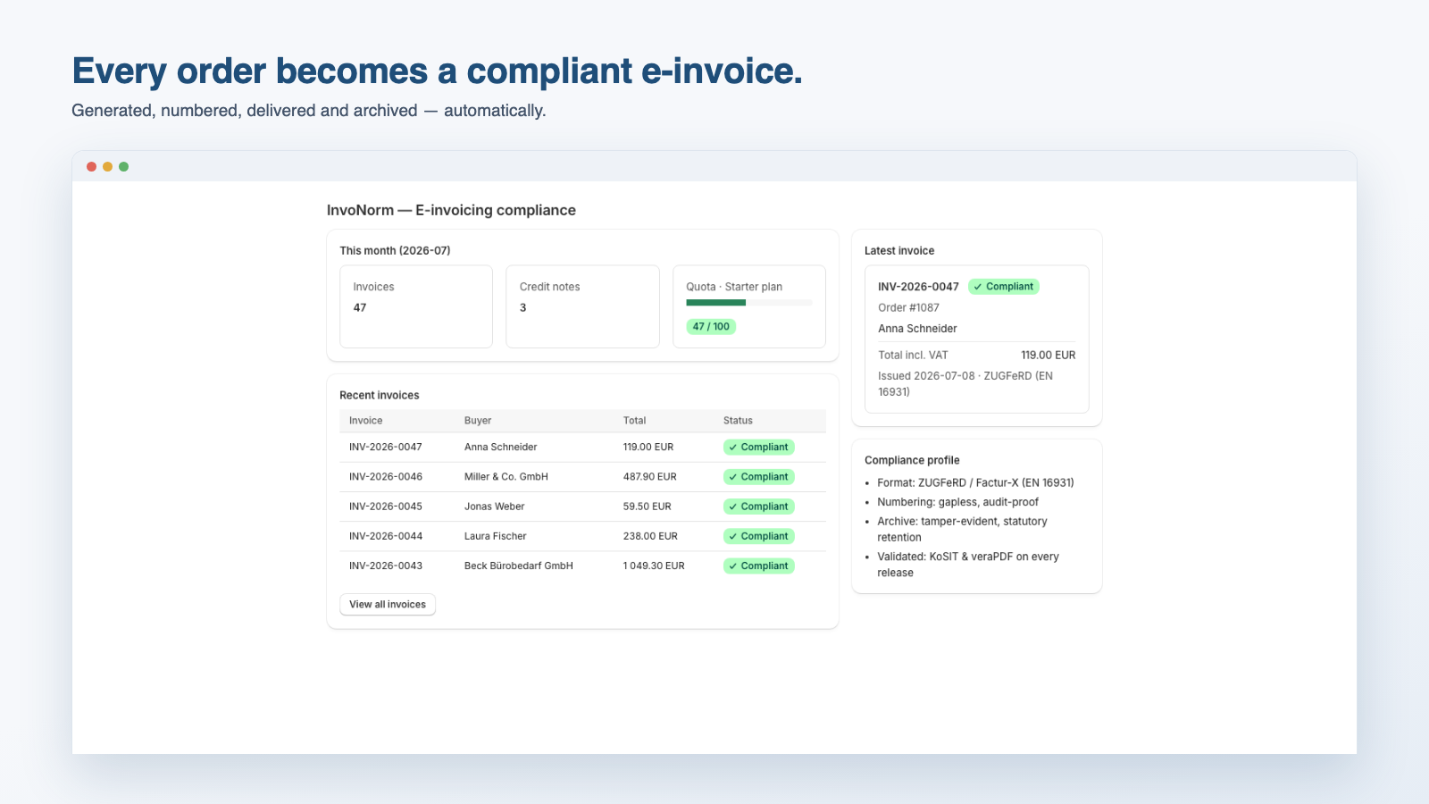
Task: Click the Buyer column header
Action: [478, 421]
